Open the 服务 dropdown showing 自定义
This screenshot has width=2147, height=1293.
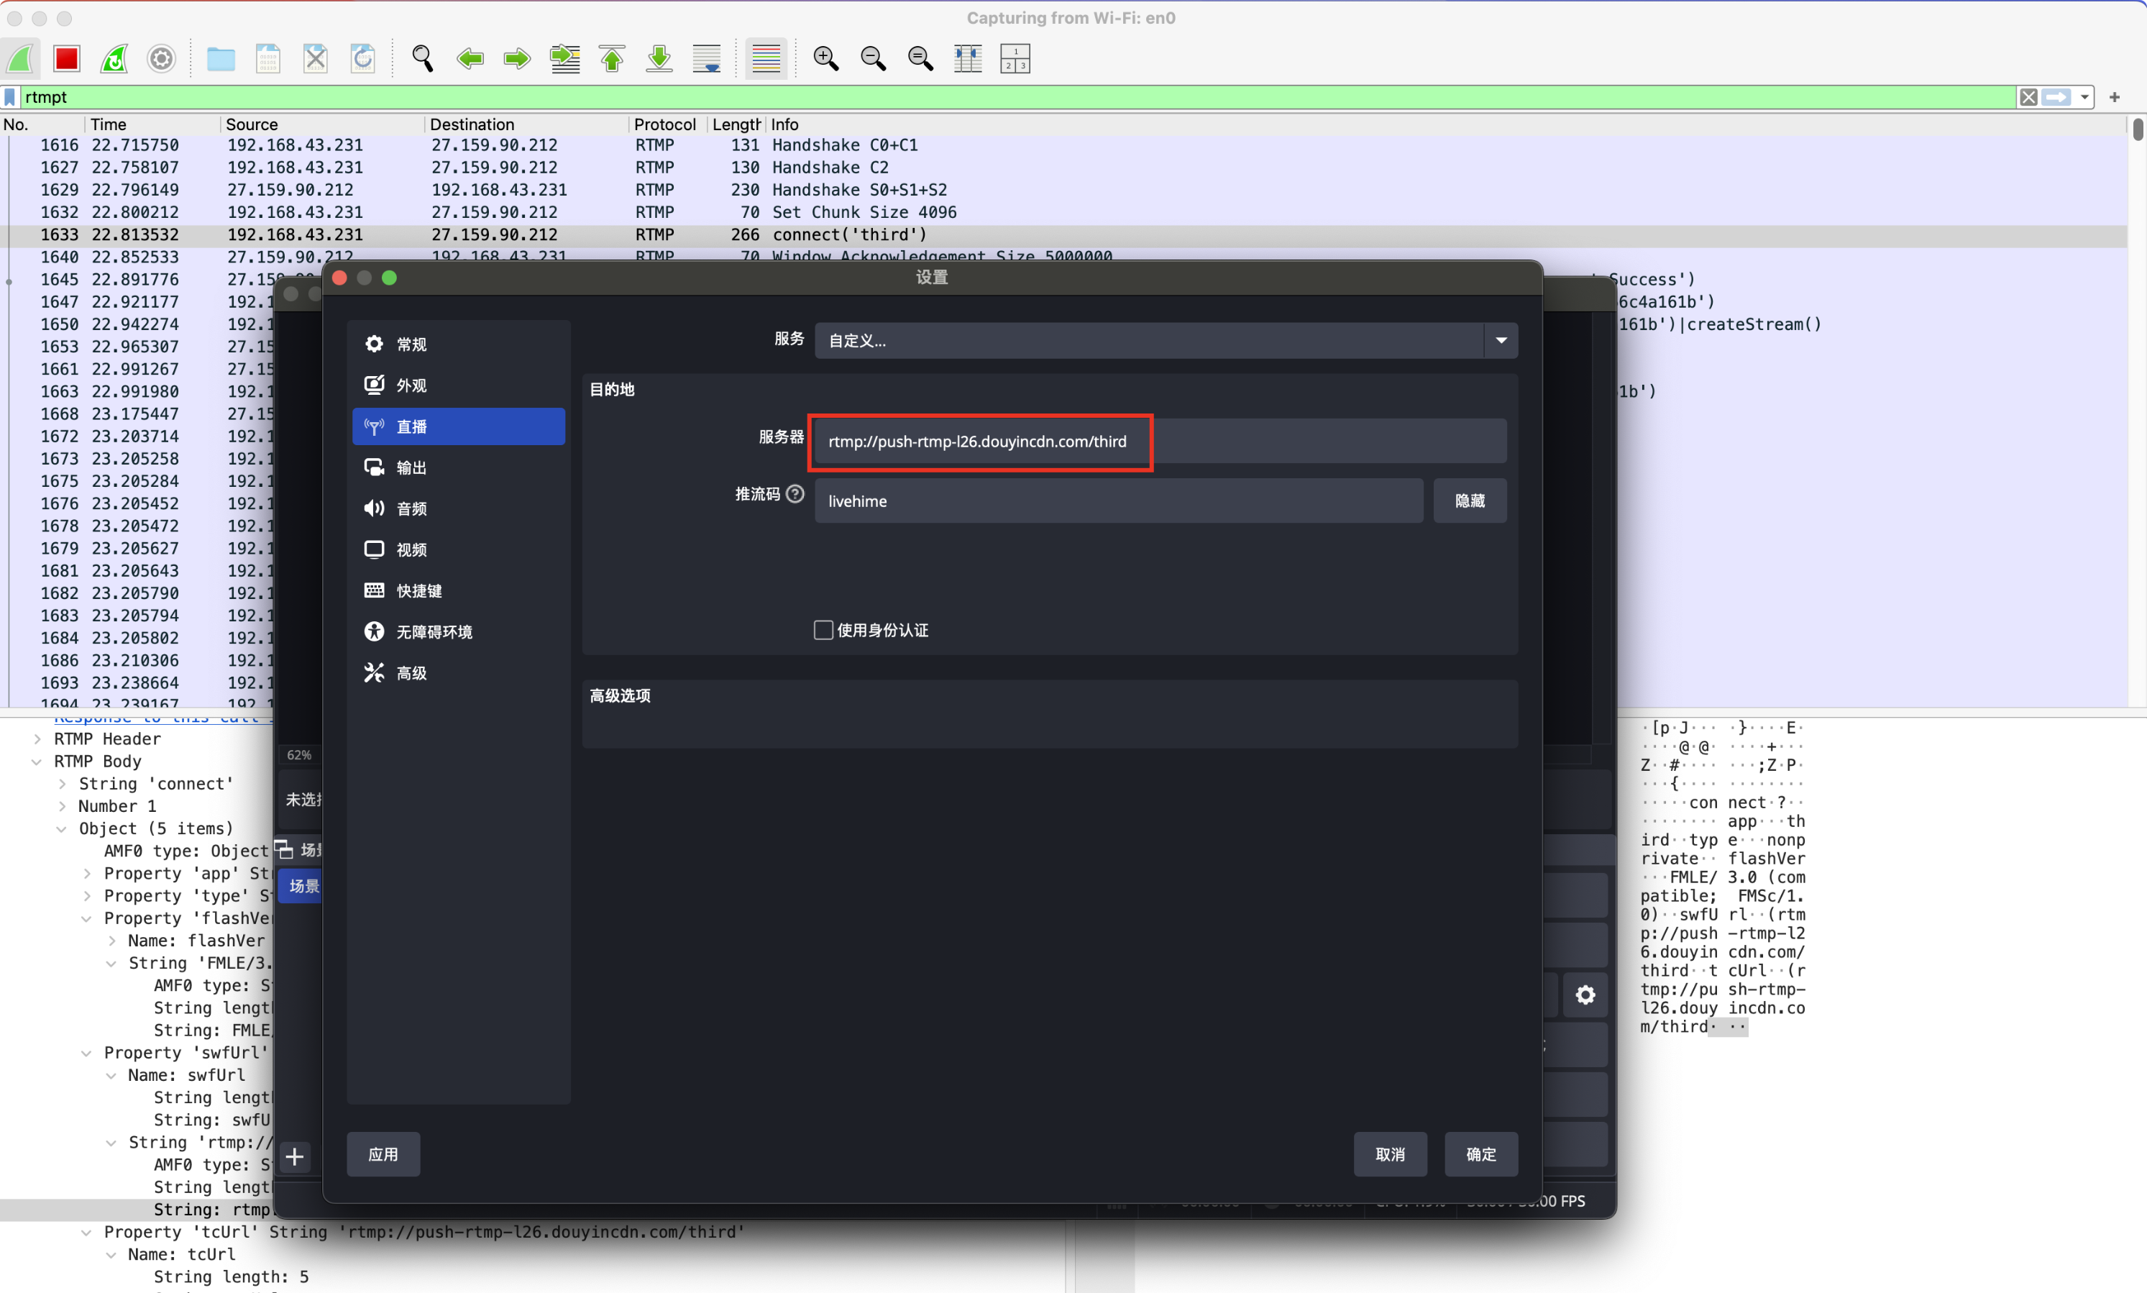tap(1166, 341)
